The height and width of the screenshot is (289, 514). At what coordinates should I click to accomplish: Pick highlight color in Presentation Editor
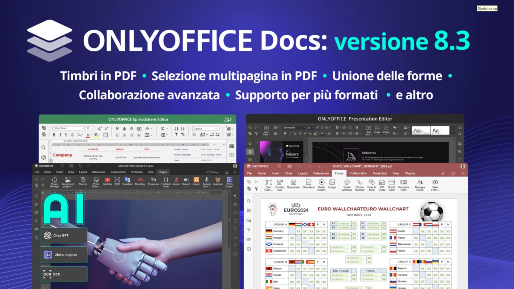click(x=315, y=134)
